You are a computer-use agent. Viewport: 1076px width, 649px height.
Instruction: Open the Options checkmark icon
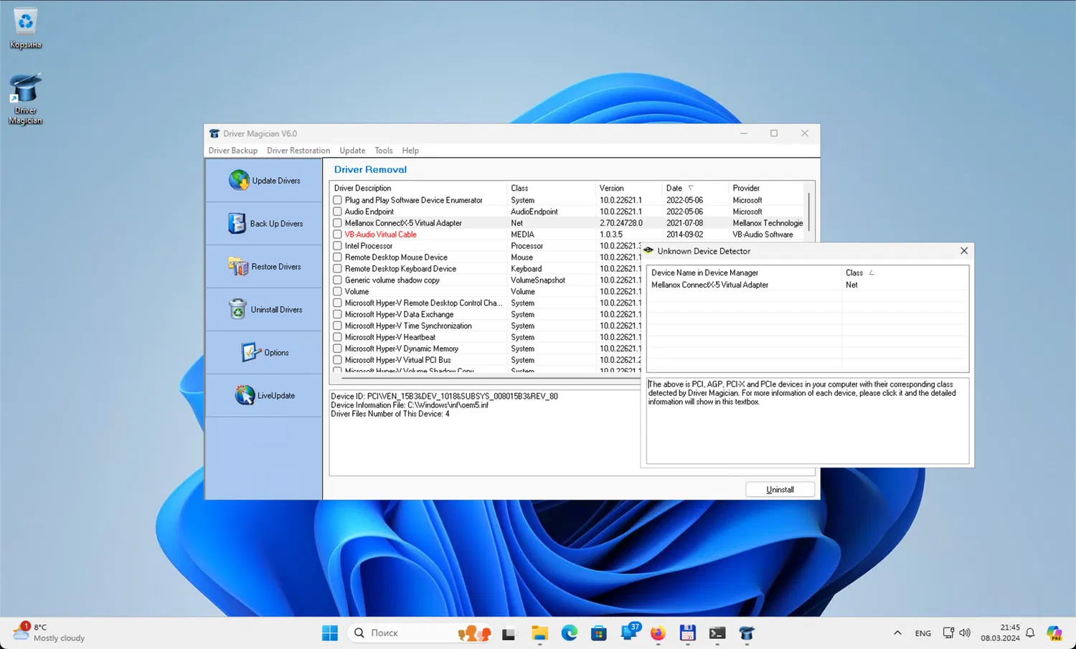249,352
